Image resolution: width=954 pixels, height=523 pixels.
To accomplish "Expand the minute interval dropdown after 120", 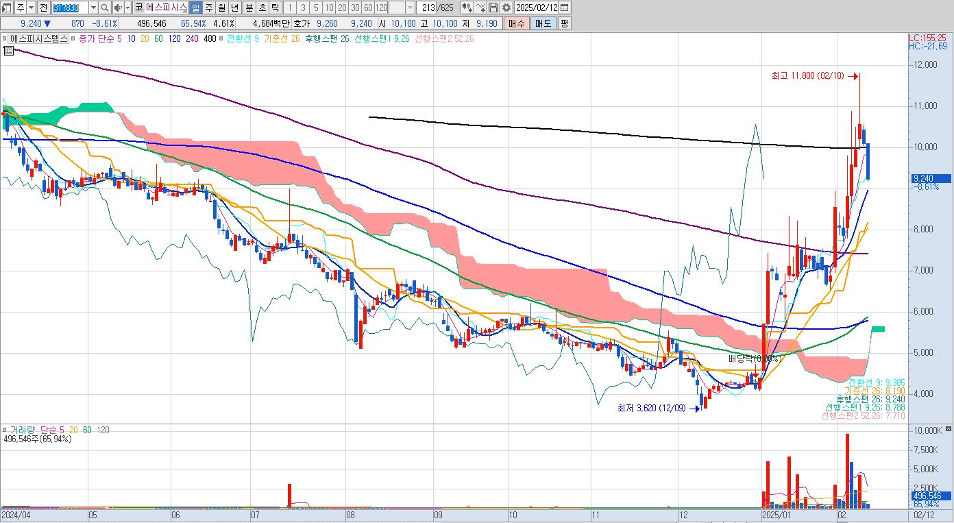I will click(x=410, y=8).
